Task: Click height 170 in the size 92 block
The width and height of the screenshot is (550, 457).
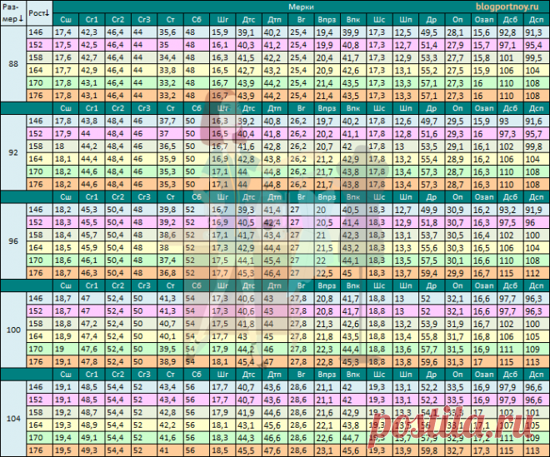Action: pyautogui.click(x=39, y=171)
